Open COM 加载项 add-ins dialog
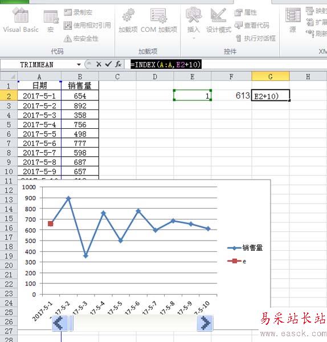The width and height of the screenshot is (327, 342). 159,21
